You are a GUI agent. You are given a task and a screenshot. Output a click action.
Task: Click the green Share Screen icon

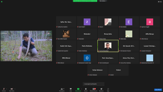(78, 89)
